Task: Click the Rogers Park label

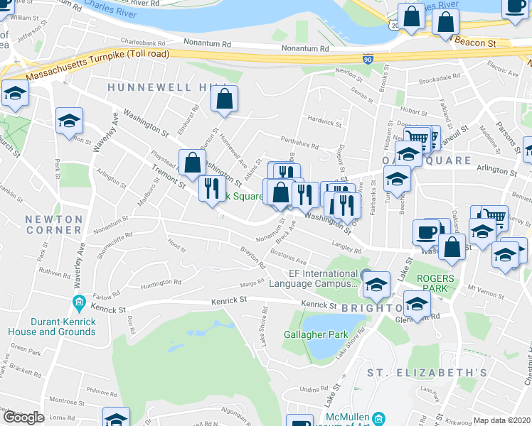Action: click(435, 283)
